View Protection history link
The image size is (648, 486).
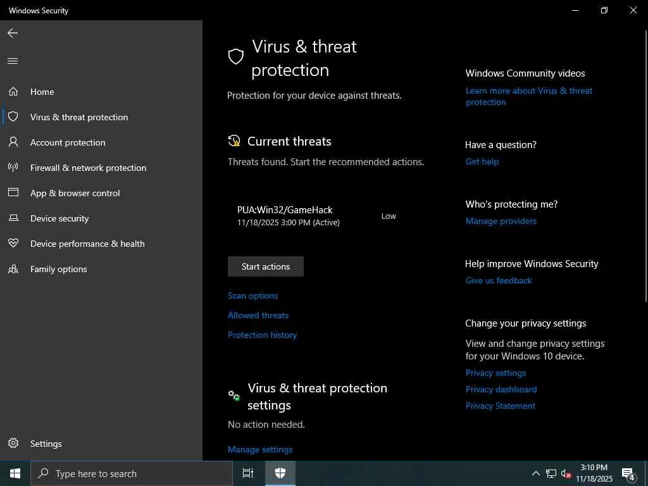pos(262,335)
